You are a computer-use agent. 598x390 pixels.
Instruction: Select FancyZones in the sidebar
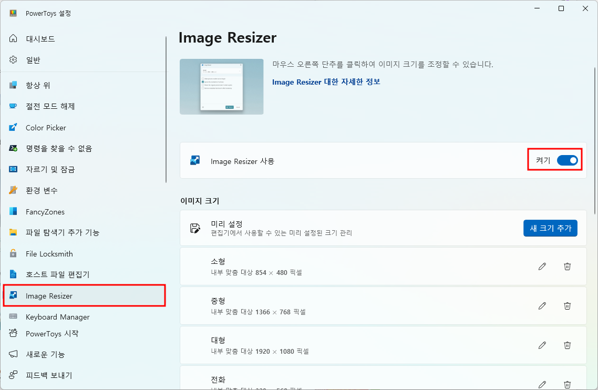[x=84, y=211]
